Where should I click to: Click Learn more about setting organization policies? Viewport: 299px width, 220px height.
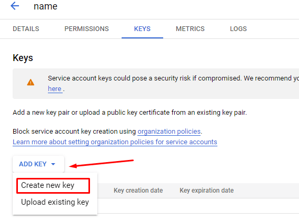tap(115, 142)
